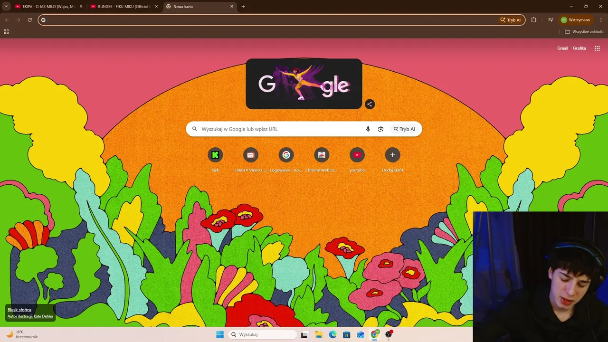Viewport: 608px width, 342px height.
Task: Open Wszystkie zakładki folder
Action: click(584, 32)
